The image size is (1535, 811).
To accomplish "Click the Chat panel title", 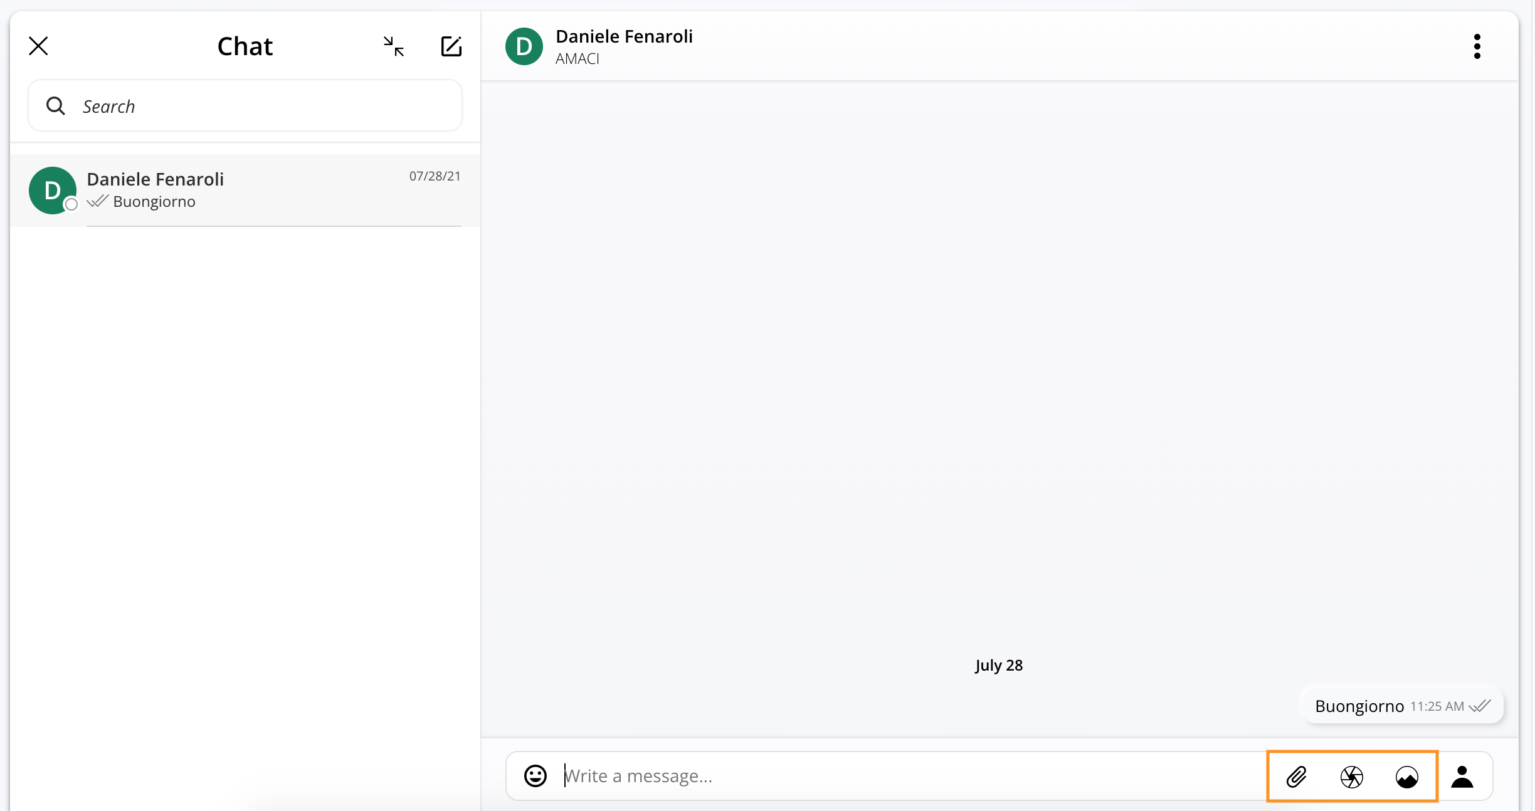I will 245,46.
